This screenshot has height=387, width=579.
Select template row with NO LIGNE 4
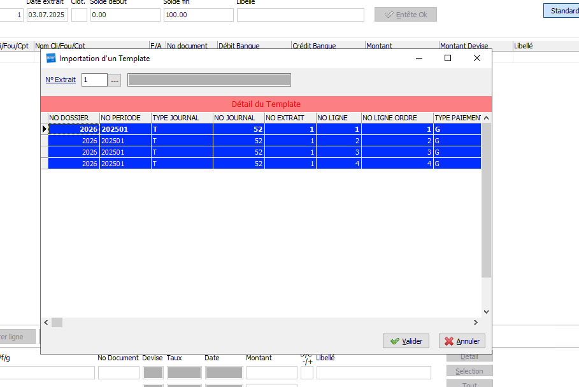pos(264,164)
